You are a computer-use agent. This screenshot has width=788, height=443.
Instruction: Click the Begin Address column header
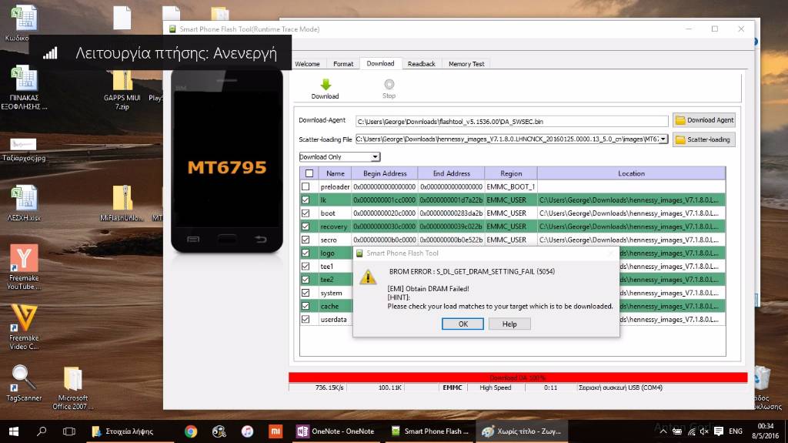(x=385, y=173)
